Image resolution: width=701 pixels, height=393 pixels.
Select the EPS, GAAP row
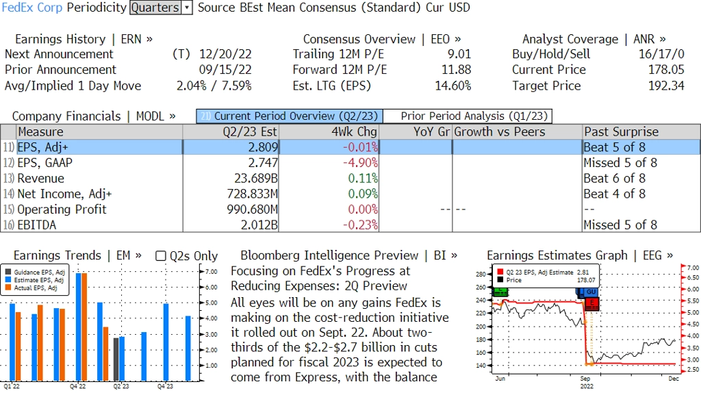[x=350, y=163]
